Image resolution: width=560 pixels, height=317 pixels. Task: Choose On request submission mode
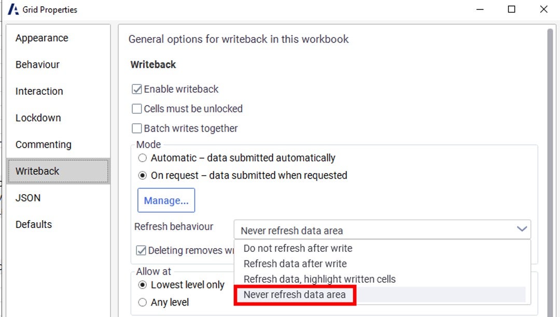click(x=143, y=176)
